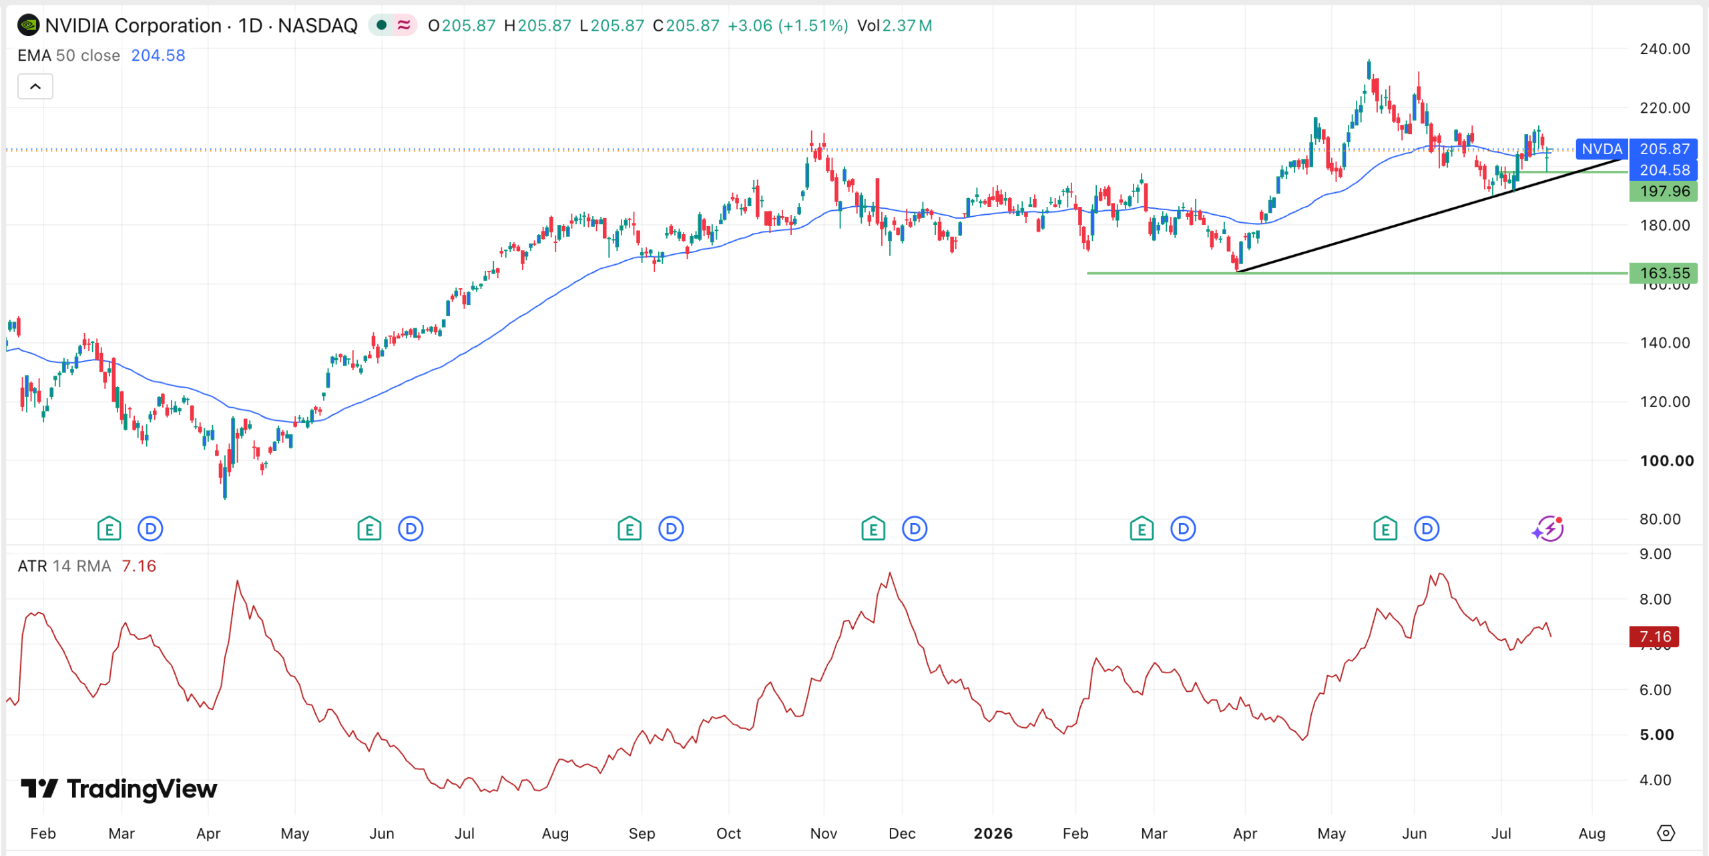
Task: Open dividend marker near June 2026
Action: click(1427, 529)
